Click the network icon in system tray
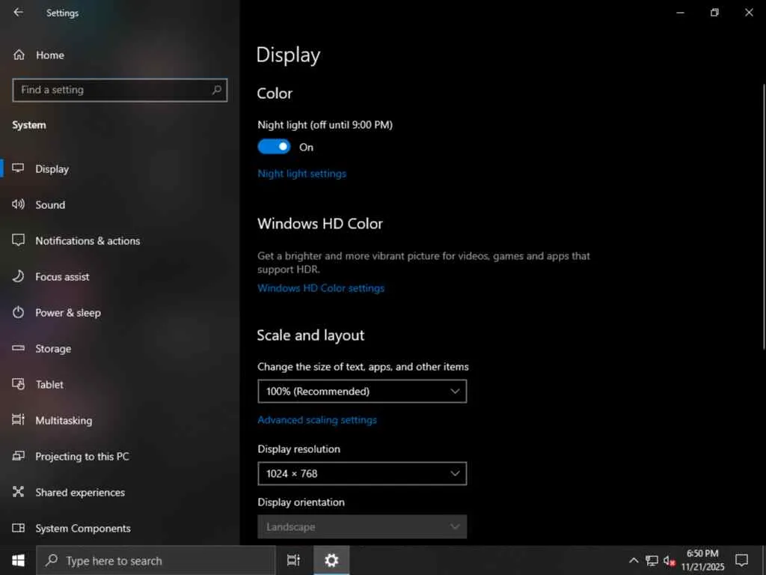The width and height of the screenshot is (766, 575). pos(652,560)
